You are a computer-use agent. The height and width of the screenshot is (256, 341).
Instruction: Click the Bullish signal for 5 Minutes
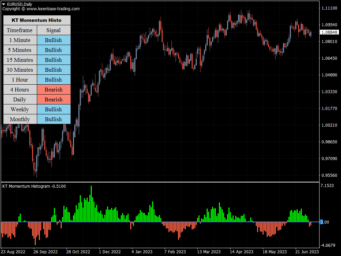(54, 50)
